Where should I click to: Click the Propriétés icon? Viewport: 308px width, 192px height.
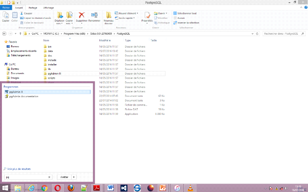[x=147, y=15]
